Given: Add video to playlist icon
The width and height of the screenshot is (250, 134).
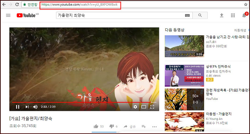Looking at the screenshot, I should click(144, 126).
